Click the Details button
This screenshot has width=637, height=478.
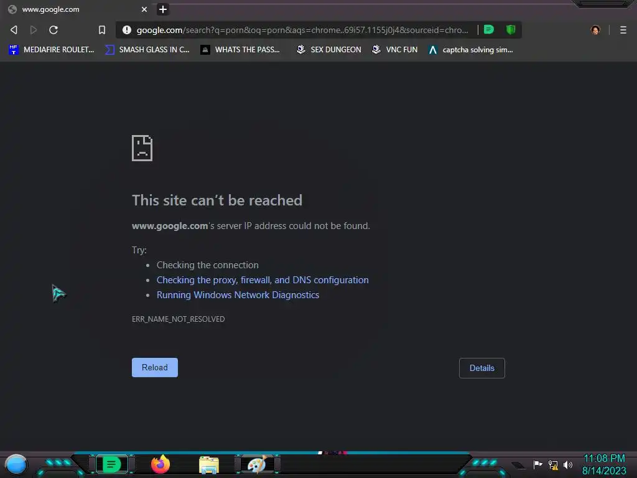click(482, 368)
